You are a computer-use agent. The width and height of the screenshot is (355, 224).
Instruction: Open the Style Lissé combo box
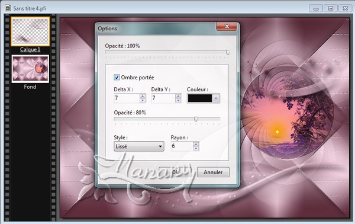(139, 146)
